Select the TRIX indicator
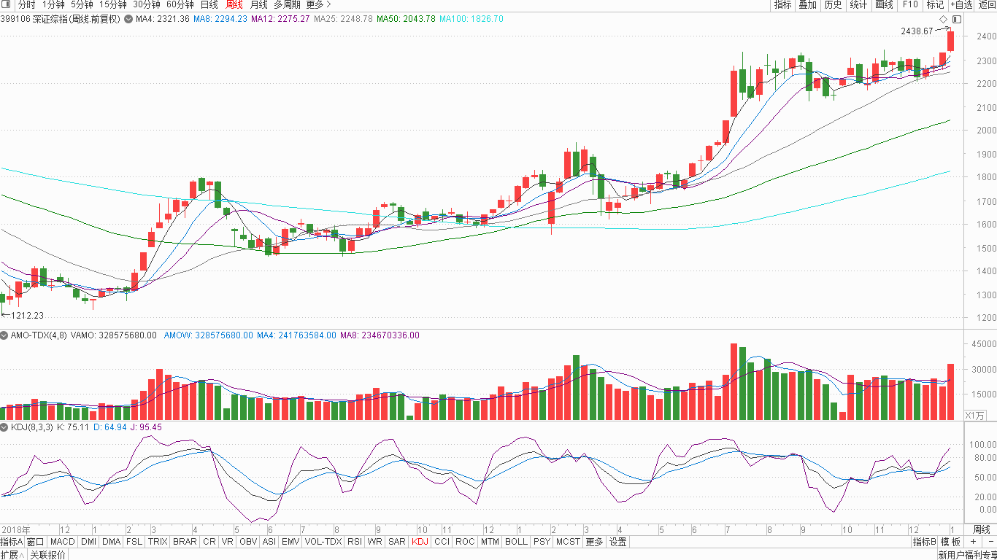The height and width of the screenshot is (560, 997). pos(158,542)
